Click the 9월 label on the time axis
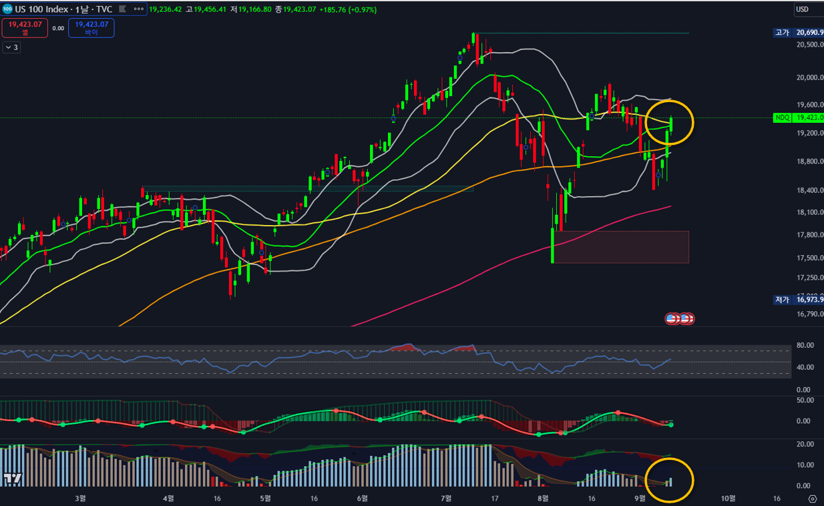 (x=640, y=498)
